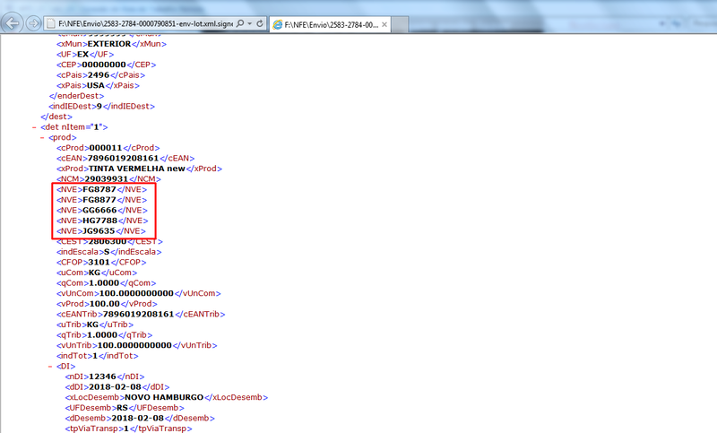The image size is (717, 433).
Task: Select the NCM value 29039931
Action: [x=107, y=179]
